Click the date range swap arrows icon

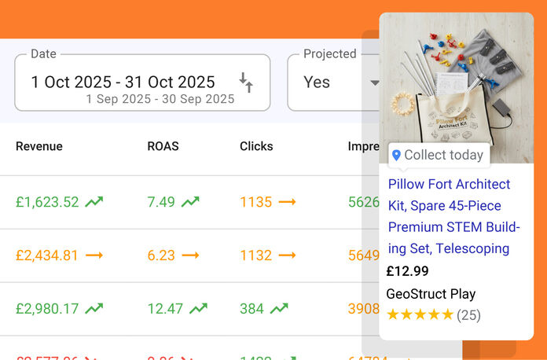coord(246,82)
